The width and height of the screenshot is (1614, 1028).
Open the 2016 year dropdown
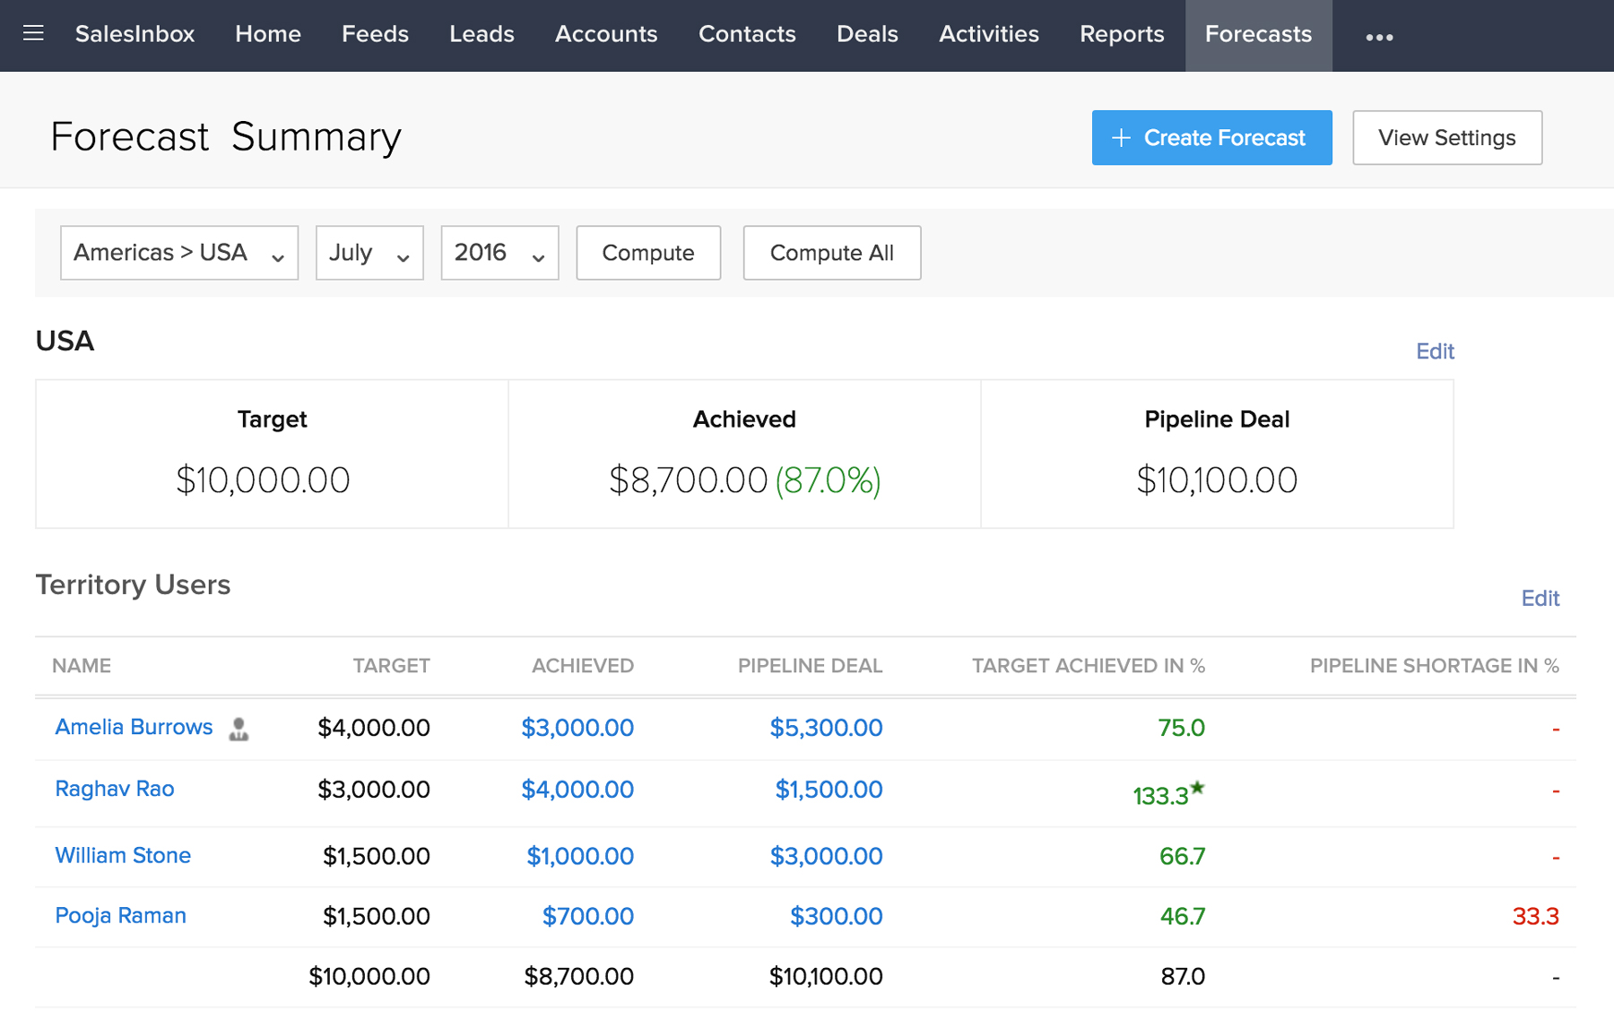[499, 253]
